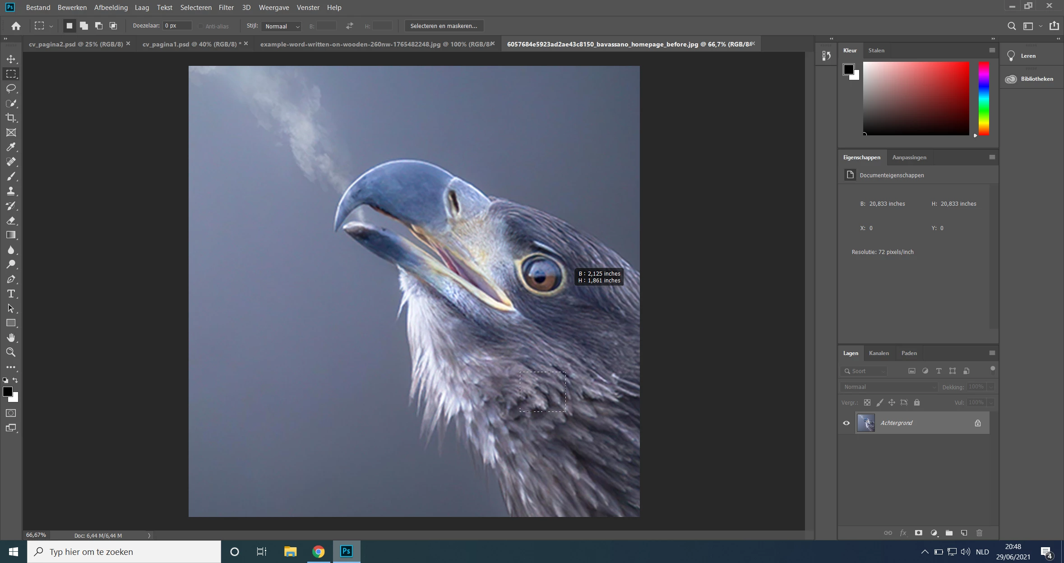Click the rainbow hue slider strip
The image size is (1064, 563).
point(984,98)
